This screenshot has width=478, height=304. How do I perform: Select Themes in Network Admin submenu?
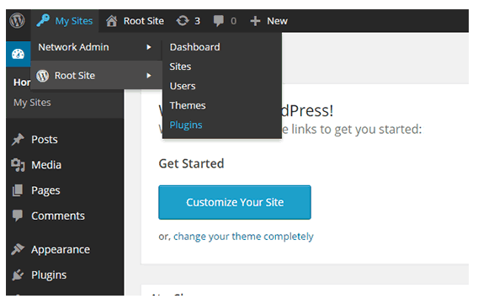coord(188,105)
